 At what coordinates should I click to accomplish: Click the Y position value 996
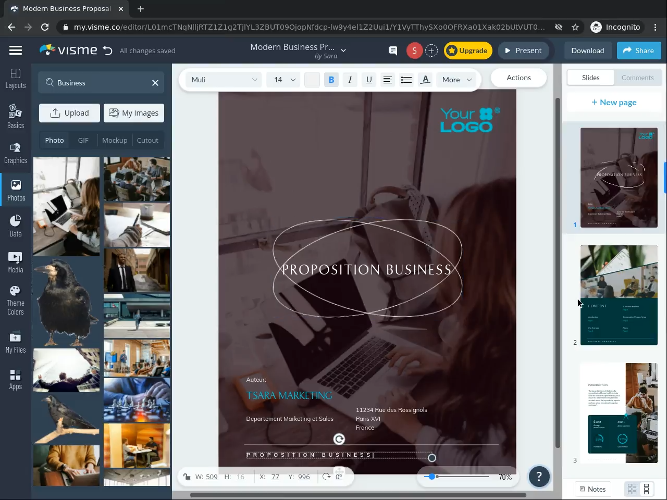coord(304,477)
